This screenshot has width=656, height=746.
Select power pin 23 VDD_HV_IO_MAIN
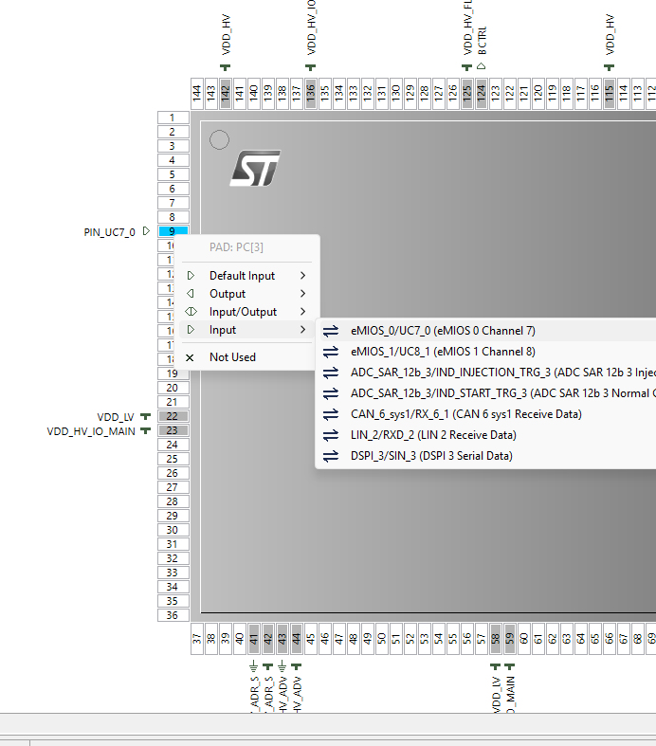click(173, 430)
